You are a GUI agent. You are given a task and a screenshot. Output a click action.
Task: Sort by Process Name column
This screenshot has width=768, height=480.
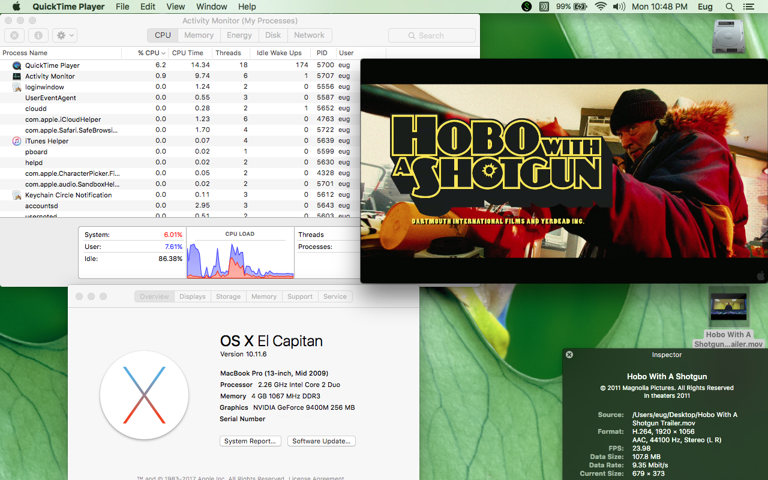pos(61,53)
